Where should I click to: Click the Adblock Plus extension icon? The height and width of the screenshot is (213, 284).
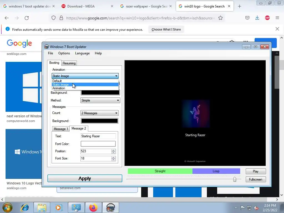tap(267, 18)
